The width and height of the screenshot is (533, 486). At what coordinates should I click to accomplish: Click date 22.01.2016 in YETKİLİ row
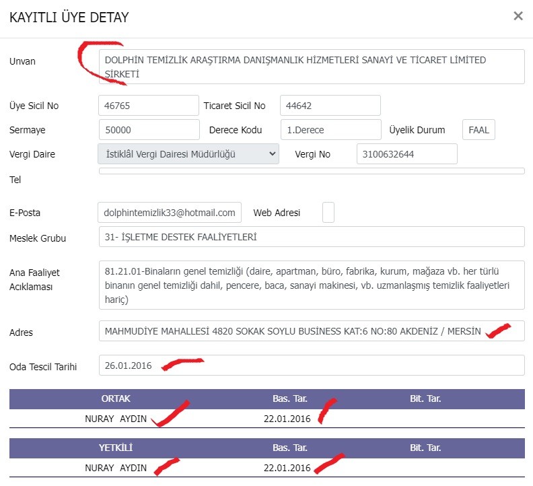pyautogui.click(x=287, y=468)
